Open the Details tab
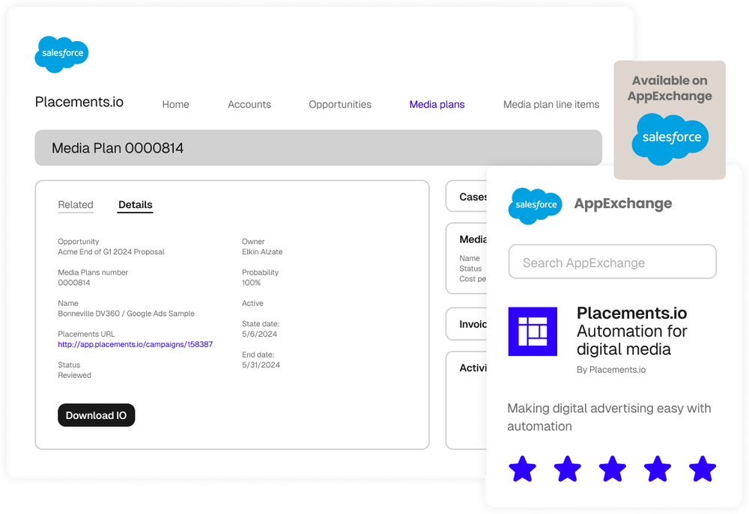This screenshot has height=514, width=749. click(x=135, y=204)
